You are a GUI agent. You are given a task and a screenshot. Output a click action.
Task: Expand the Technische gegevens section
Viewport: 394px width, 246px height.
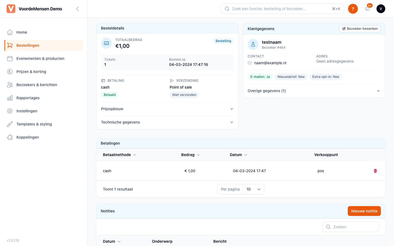pyautogui.click(x=167, y=122)
